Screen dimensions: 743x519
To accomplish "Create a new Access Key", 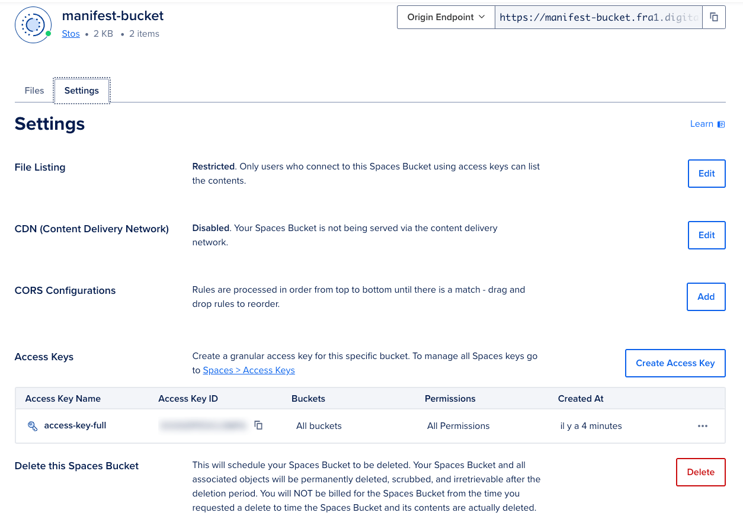I will [x=675, y=363].
